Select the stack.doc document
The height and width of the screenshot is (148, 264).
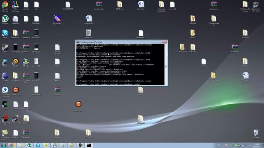tap(89, 34)
